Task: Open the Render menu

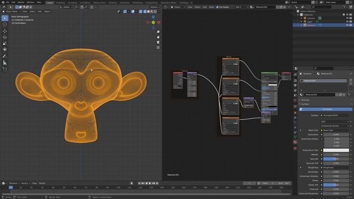Action: click(21, 2)
